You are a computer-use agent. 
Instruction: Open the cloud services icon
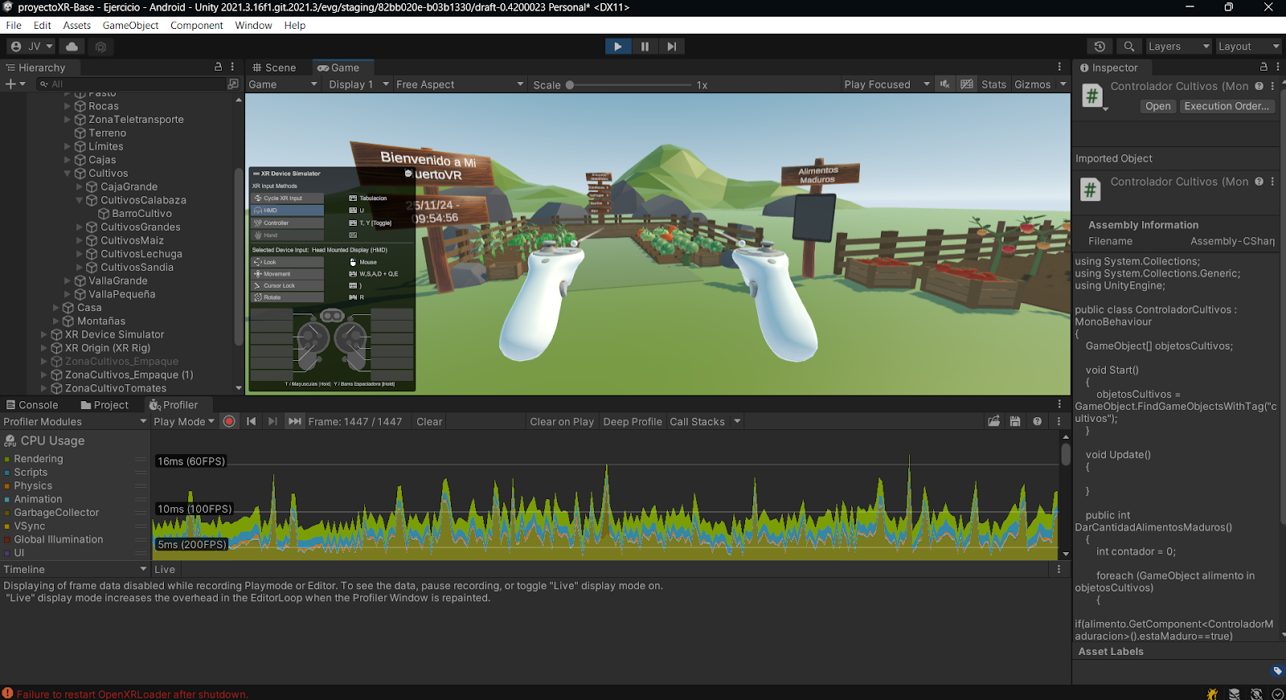point(72,47)
